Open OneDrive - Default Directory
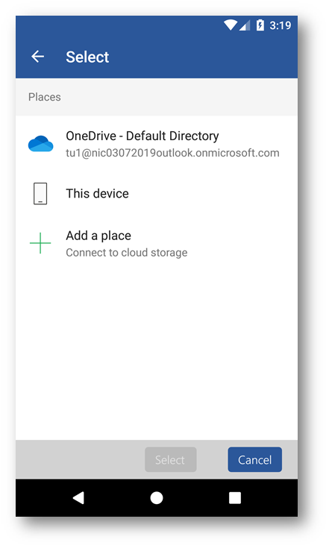The width and height of the screenshot is (329, 548). tap(157, 144)
